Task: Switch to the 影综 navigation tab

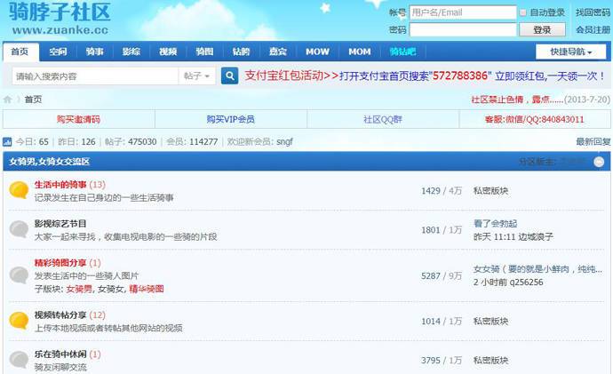Action: pos(131,52)
